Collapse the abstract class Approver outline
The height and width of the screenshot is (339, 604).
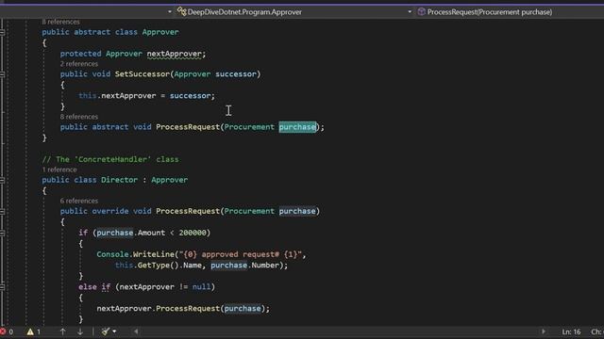2,32
